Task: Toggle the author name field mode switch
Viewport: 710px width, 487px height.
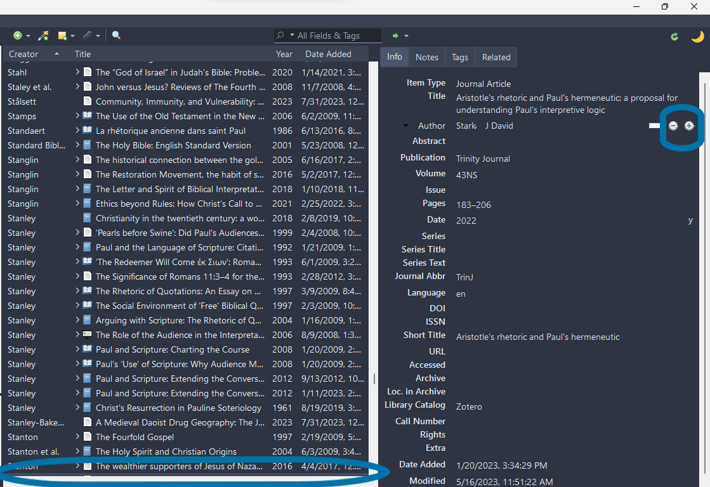Action: (654, 126)
